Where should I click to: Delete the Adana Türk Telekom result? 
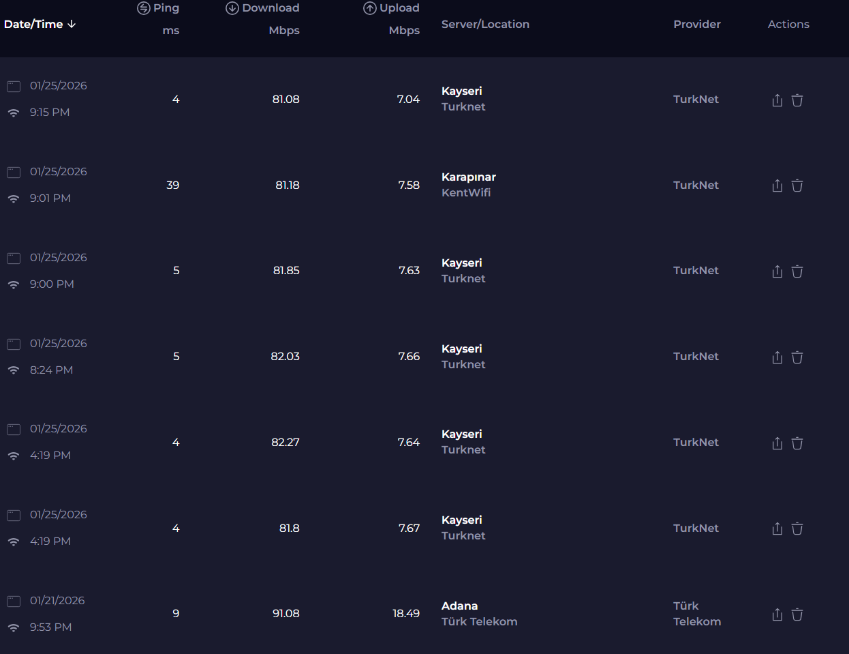click(x=797, y=614)
